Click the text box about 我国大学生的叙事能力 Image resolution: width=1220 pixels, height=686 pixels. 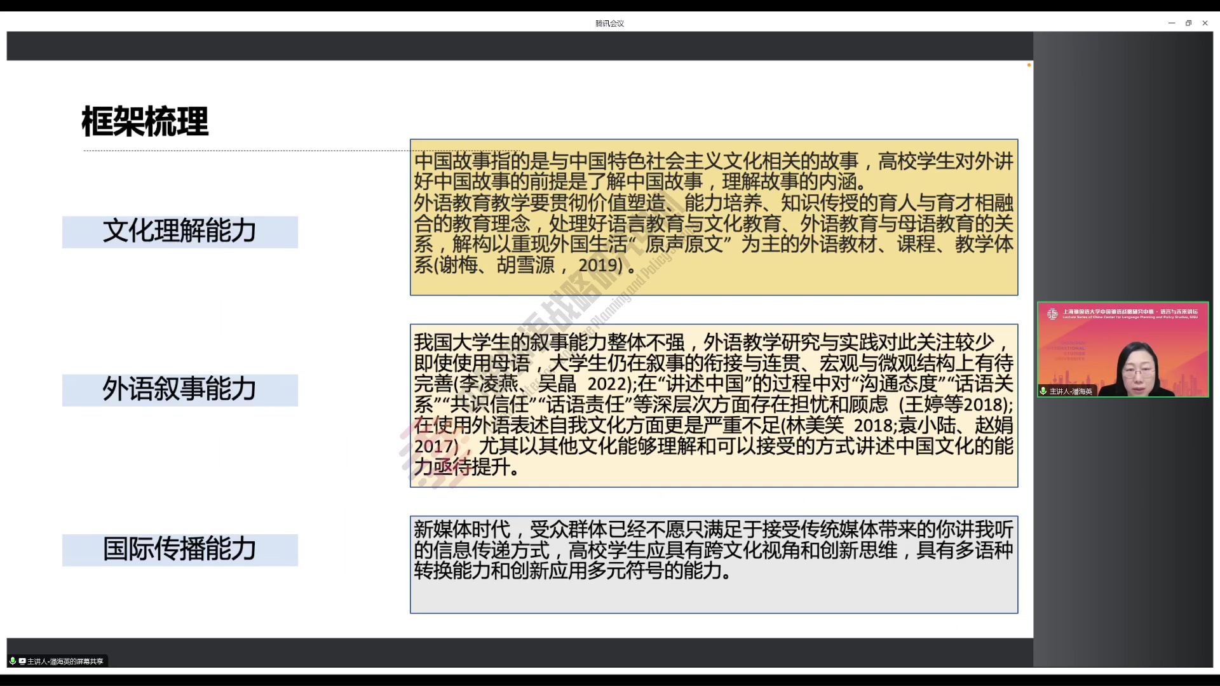point(714,405)
